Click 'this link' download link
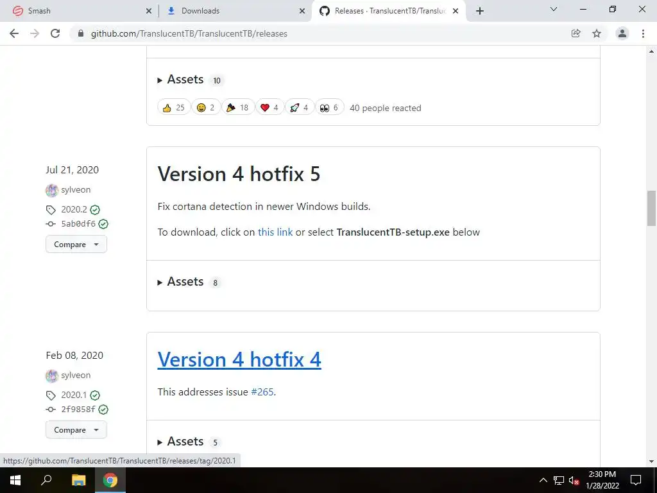 click(275, 232)
